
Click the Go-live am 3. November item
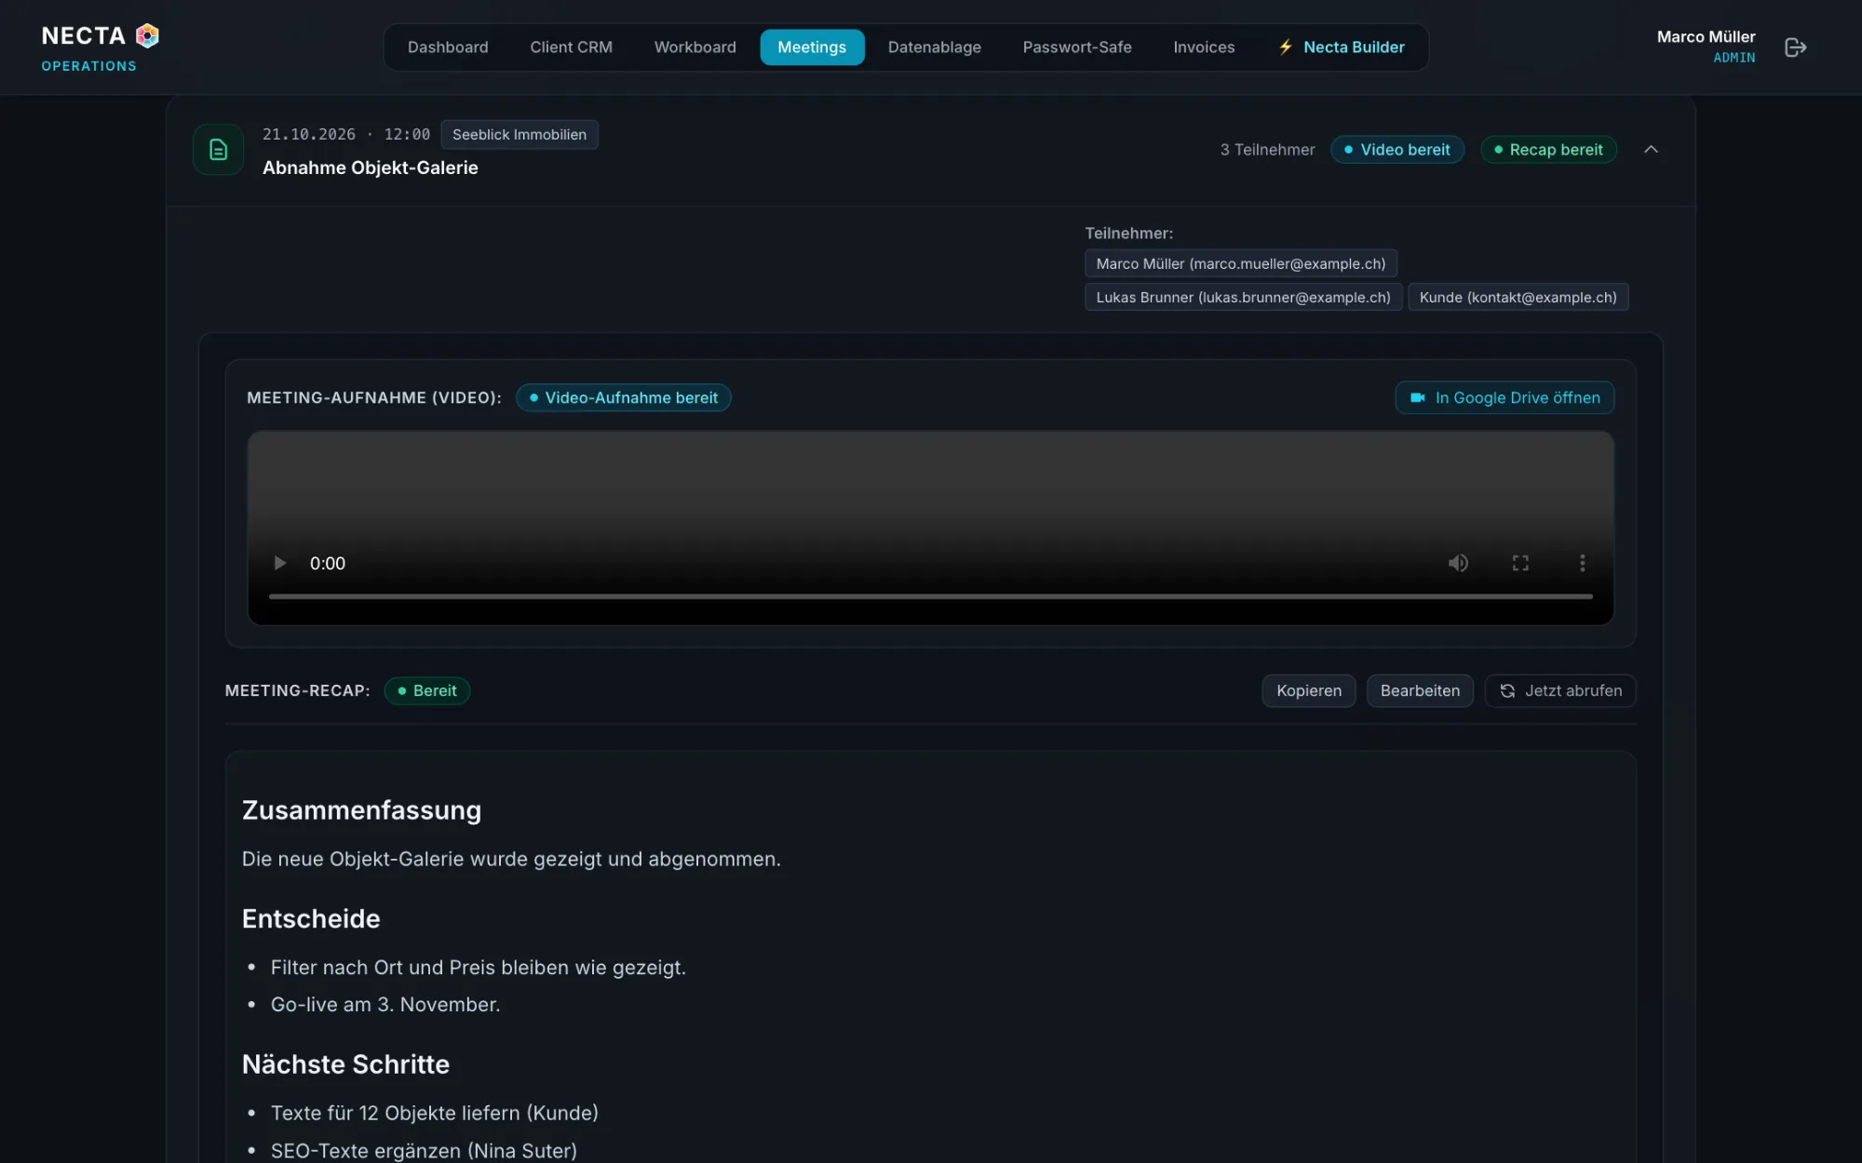385,1005
